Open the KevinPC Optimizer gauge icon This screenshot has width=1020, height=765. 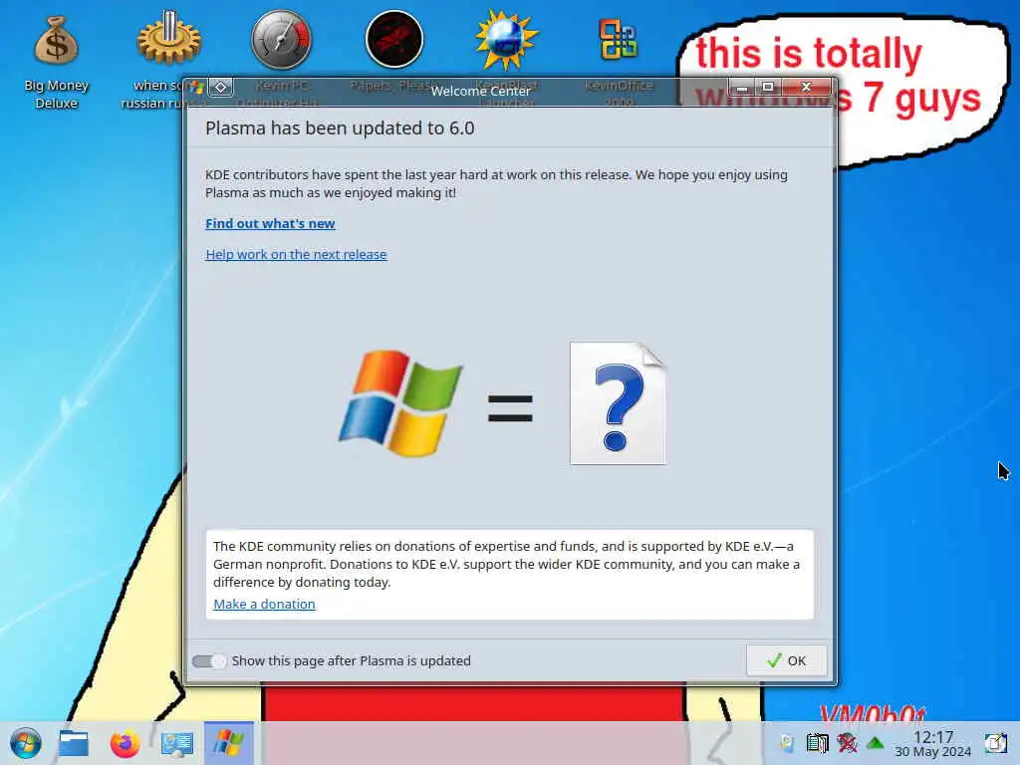point(281,39)
